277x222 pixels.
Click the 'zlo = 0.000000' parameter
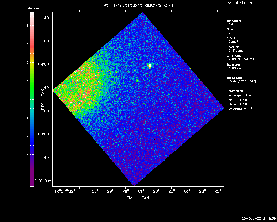click(240, 100)
